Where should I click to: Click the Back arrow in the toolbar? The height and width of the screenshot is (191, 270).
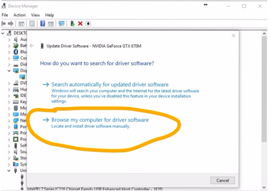[3, 23]
